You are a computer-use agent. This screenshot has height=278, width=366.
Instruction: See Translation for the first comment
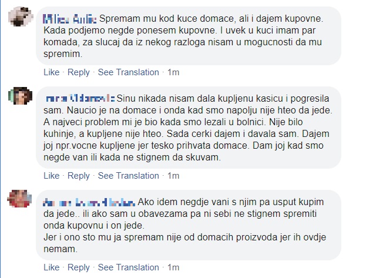coord(128,72)
